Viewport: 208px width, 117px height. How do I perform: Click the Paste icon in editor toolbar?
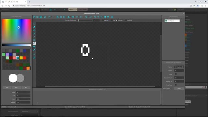[64, 17]
